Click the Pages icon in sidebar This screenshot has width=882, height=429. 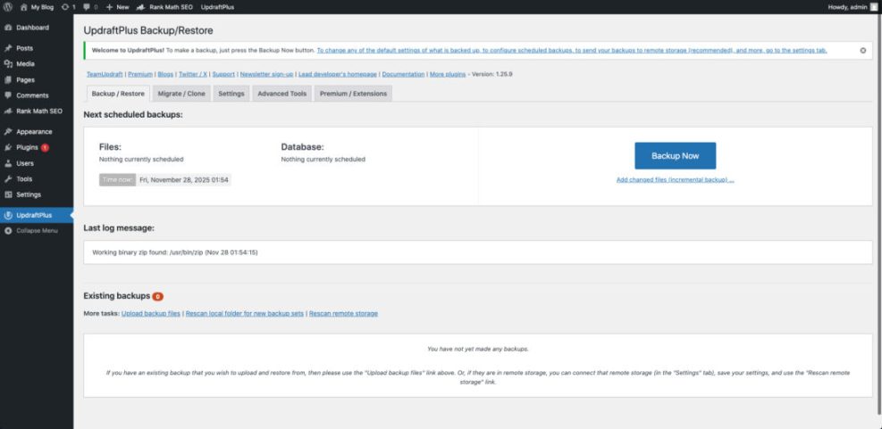(8, 79)
